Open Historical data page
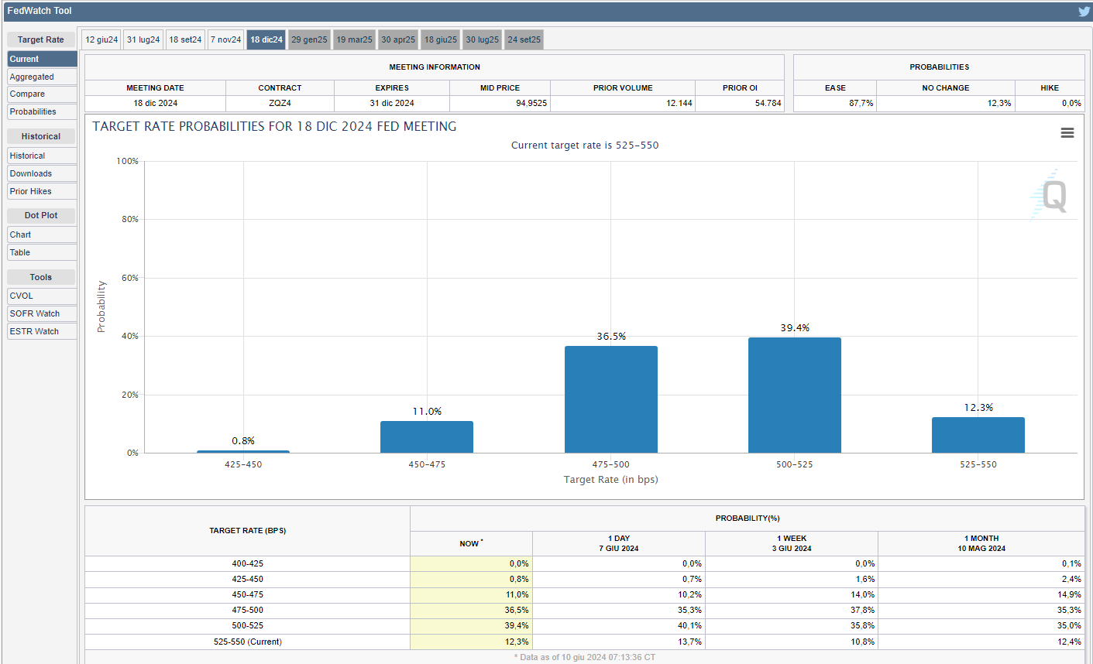The height and width of the screenshot is (664, 1093). coord(42,156)
